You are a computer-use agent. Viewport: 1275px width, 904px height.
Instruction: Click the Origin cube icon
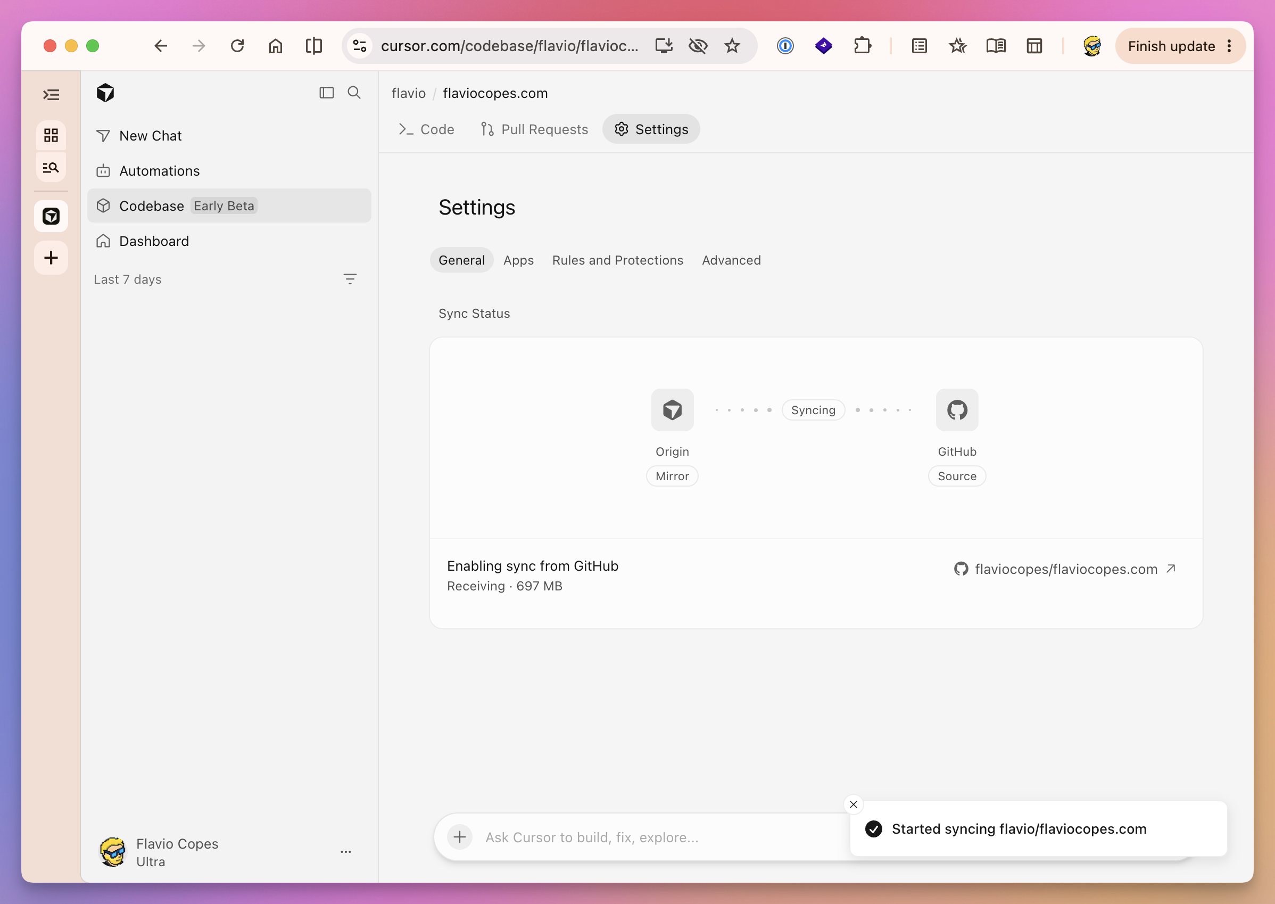tap(673, 410)
